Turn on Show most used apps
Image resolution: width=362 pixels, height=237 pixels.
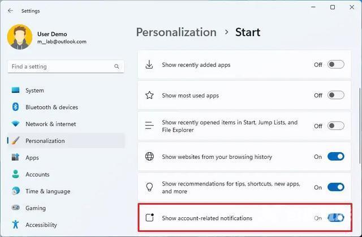pos(335,96)
